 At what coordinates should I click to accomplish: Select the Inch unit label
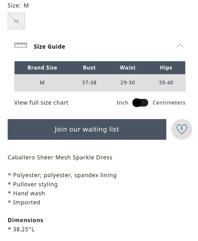click(122, 103)
